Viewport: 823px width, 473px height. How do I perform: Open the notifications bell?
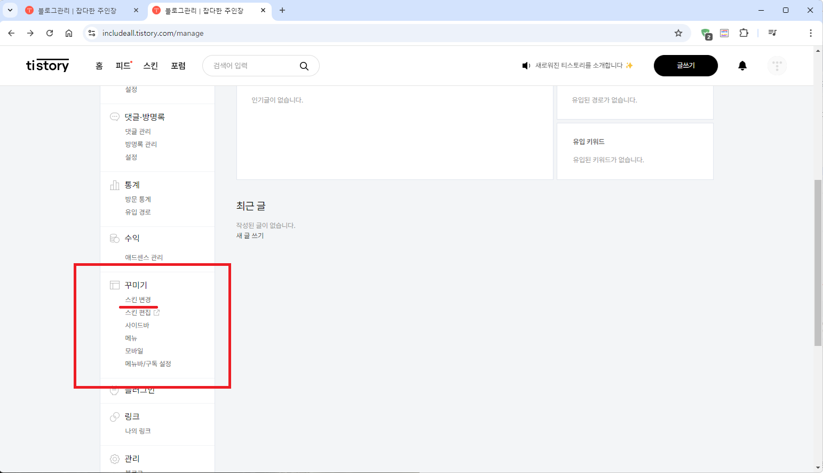(x=742, y=66)
